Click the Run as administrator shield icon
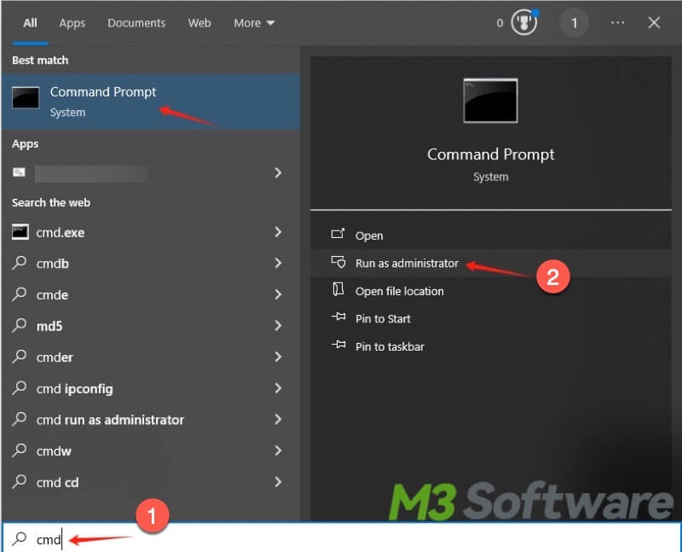The width and height of the screenshot is (682, 552). coord(338,263)
